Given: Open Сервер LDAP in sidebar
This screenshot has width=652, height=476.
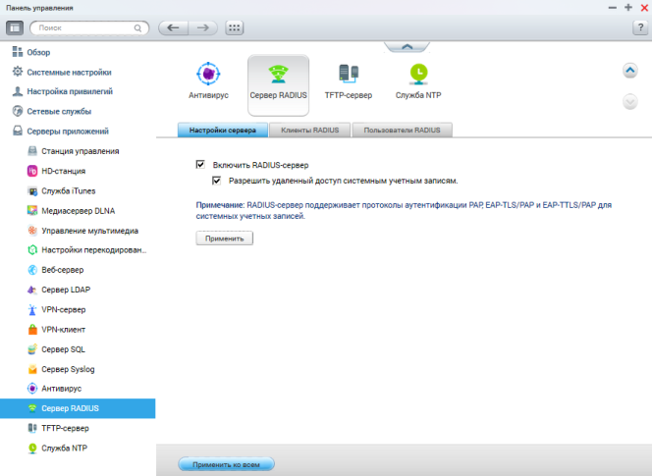Looking at the screenshot, I should [x=59, y=290].
